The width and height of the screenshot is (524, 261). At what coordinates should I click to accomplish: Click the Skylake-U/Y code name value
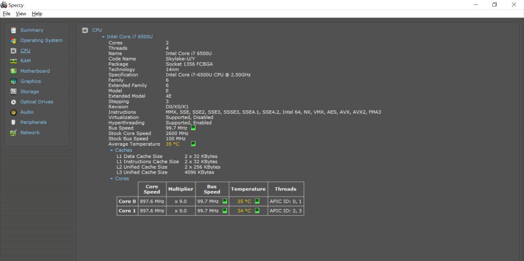coord(181,59)
